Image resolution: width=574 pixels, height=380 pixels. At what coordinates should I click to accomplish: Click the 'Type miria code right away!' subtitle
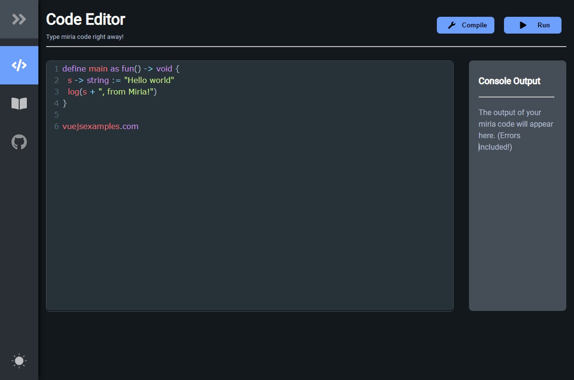pos(85,37)
